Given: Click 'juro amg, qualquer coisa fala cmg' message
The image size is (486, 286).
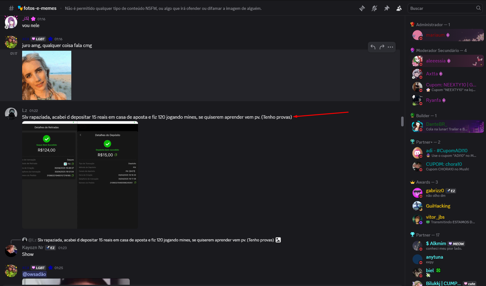Looking at the screenshot, I should click(57, 46).
